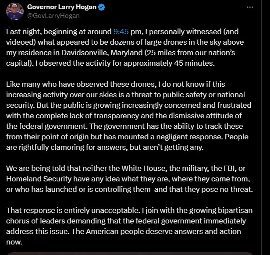Click the paragraph starting 'That response is entirely'
The height and width of the screenshot is (255, 270).
tap(129, 226)
